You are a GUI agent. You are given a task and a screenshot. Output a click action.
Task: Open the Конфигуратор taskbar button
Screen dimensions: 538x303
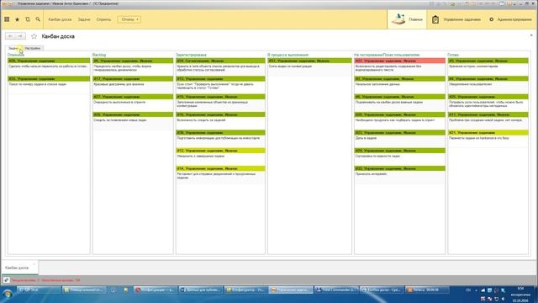pos(245,290)
